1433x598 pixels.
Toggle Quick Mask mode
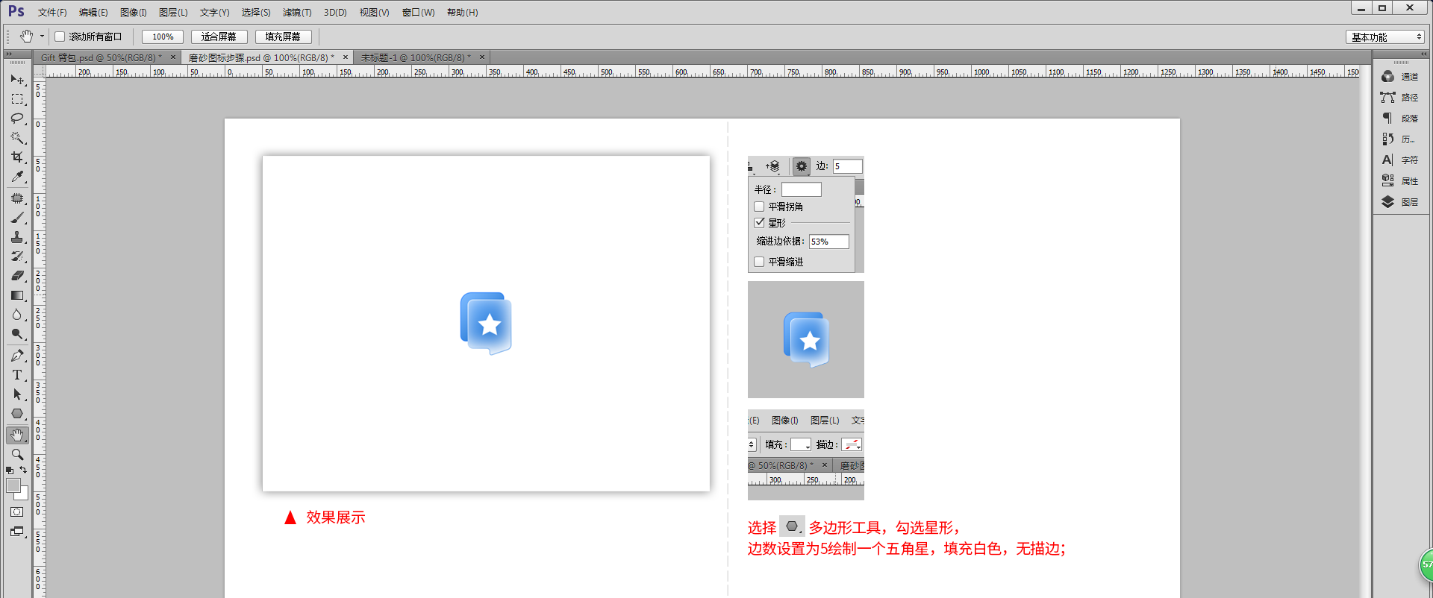pos(17,512)
